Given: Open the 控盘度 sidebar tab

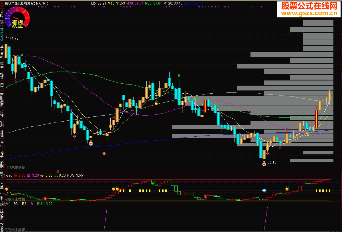Looking at the screenshot, I should click(x=2, y=214).
